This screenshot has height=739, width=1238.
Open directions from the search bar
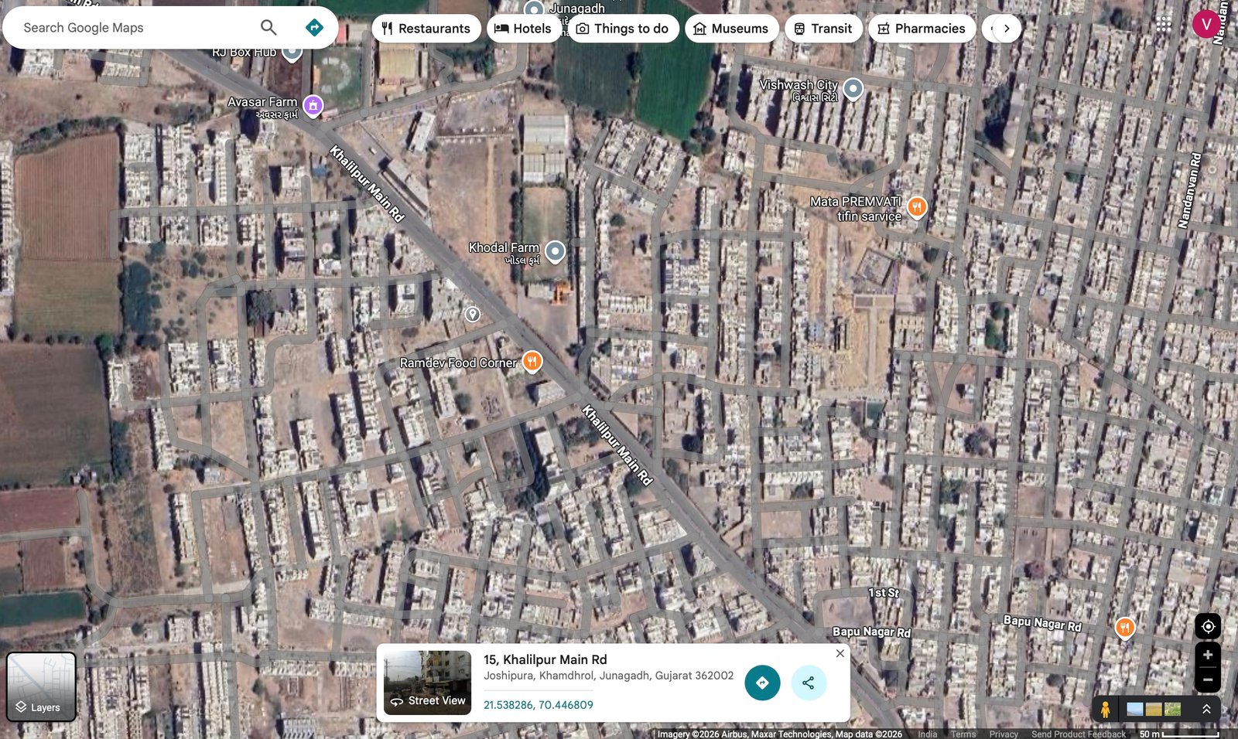click(314, 28)
